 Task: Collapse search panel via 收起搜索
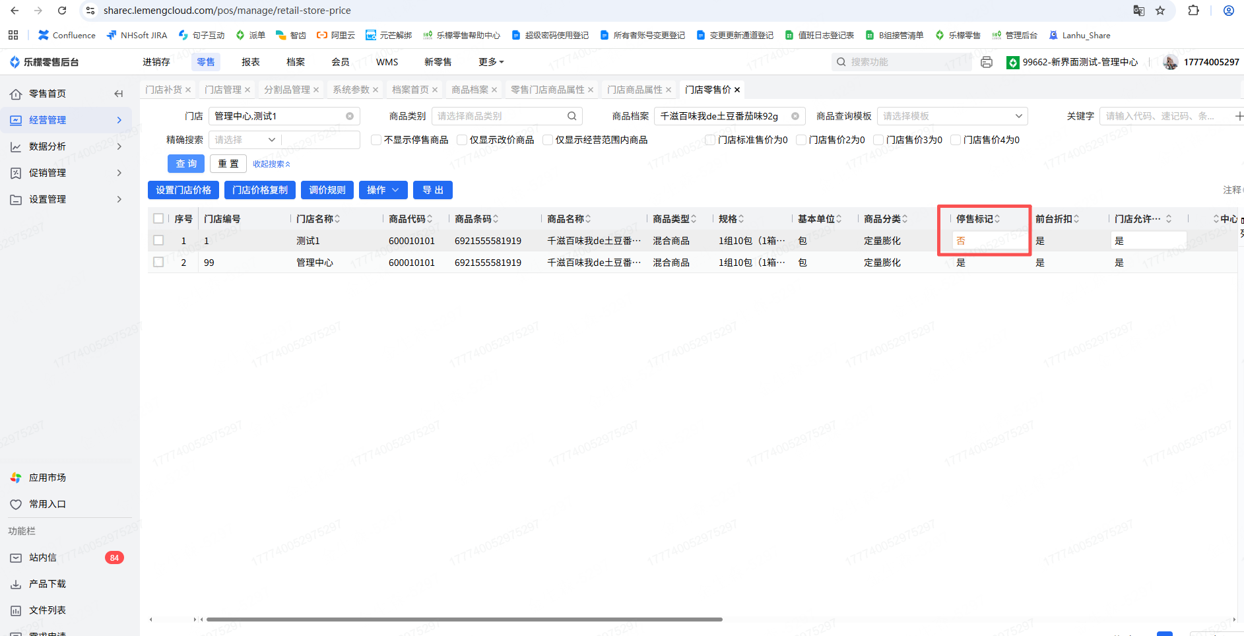point(271,164)
